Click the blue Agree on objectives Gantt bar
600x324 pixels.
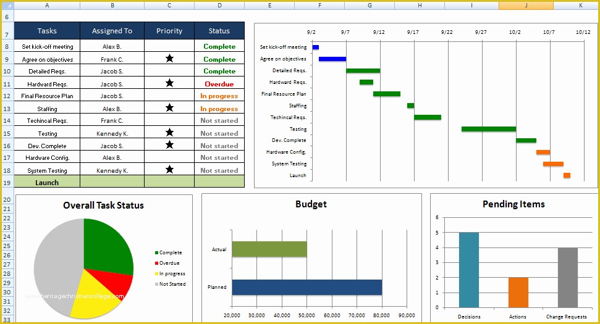[332, 59]
